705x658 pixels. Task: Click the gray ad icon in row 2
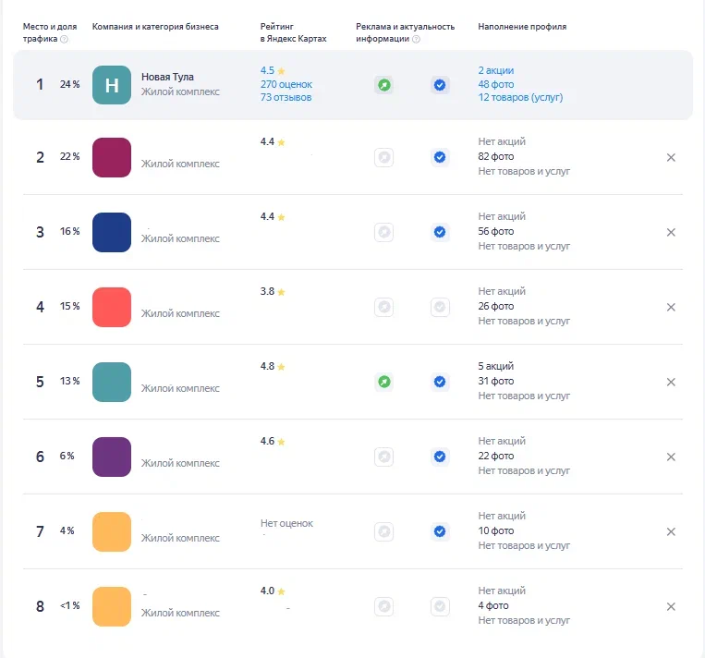[384, 157]
